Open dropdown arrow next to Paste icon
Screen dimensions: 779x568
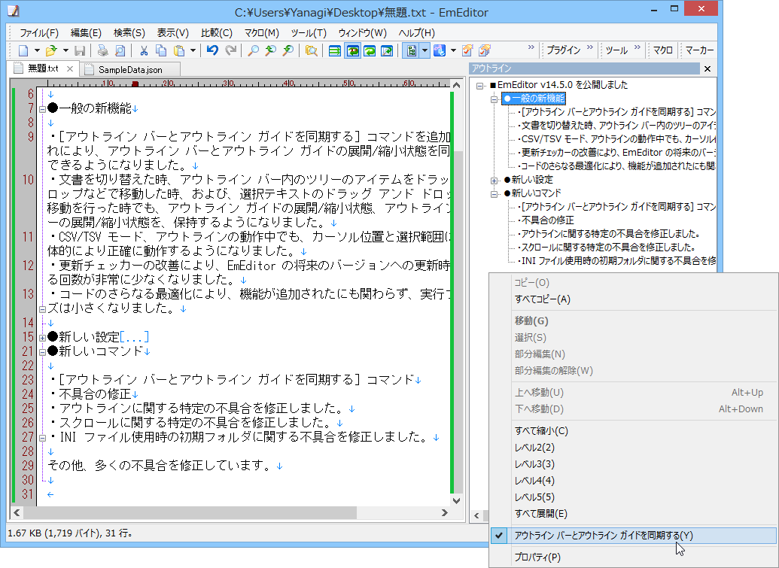point(193,50)
